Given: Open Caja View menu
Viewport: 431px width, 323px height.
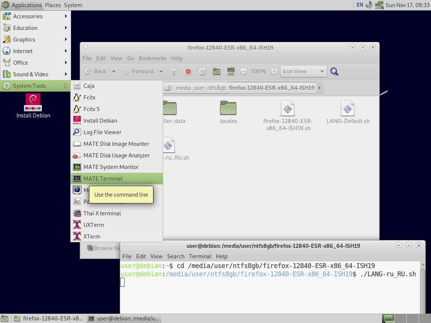Looking at the screenshot, I should (x=116, y=58).
